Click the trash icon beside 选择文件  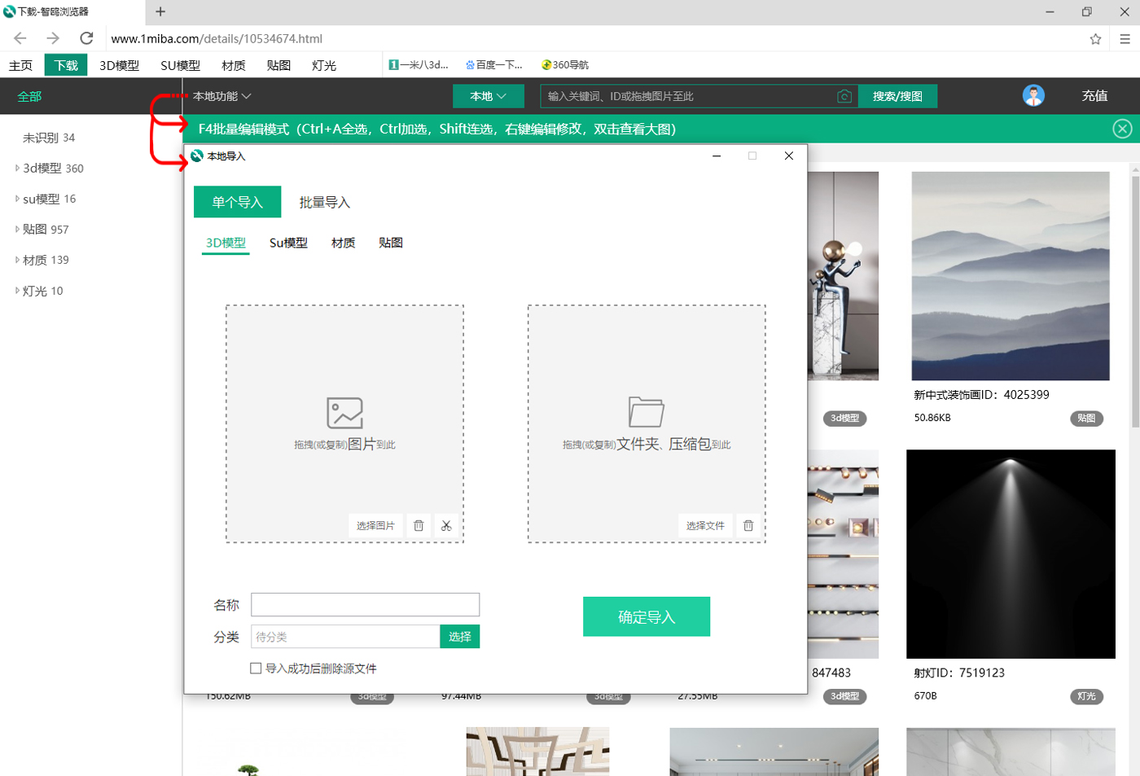[x=748, y=525]
